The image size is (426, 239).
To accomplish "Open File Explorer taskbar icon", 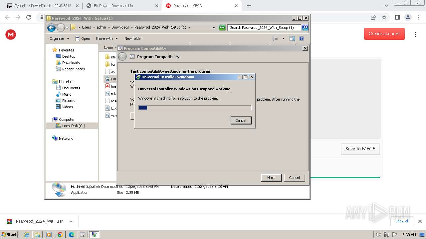I will 38,235.
